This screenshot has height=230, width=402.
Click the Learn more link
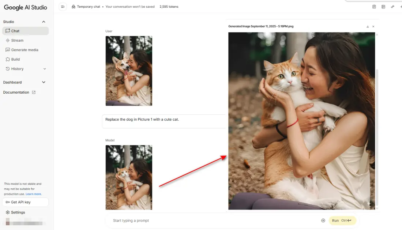pyautogui.click(x=33, y=194)
